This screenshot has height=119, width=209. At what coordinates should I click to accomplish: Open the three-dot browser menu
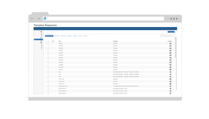coord(174,18)
